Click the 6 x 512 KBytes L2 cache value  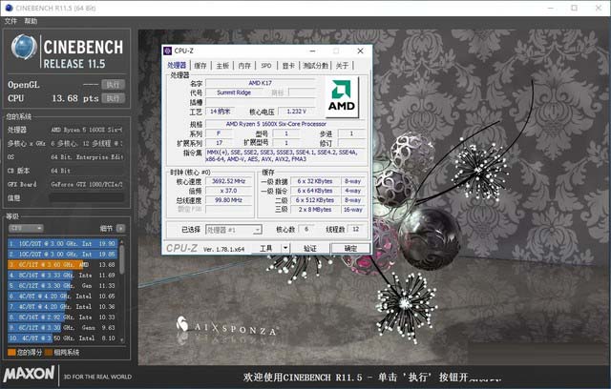coord(315,200)
